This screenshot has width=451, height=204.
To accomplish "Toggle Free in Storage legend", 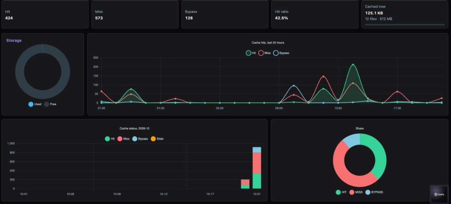I will pos(50,104).
